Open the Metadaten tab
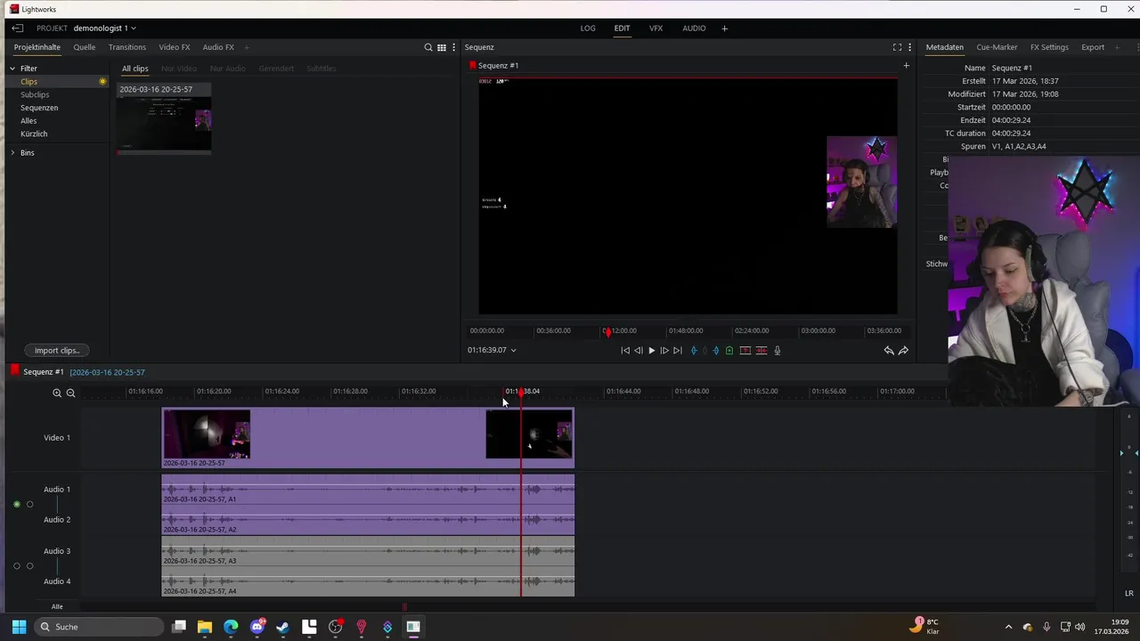This screenshot has height=641, width=1140. point(945,47)
